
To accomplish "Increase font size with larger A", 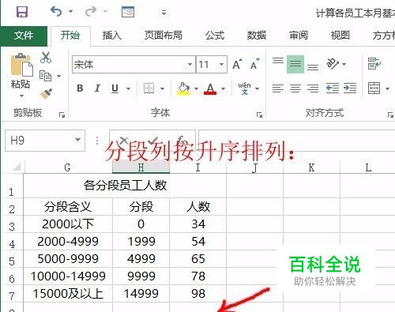I will coord(237,64).
